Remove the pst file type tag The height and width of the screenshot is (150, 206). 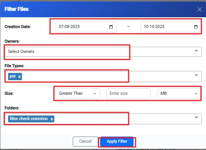point(19,77)
